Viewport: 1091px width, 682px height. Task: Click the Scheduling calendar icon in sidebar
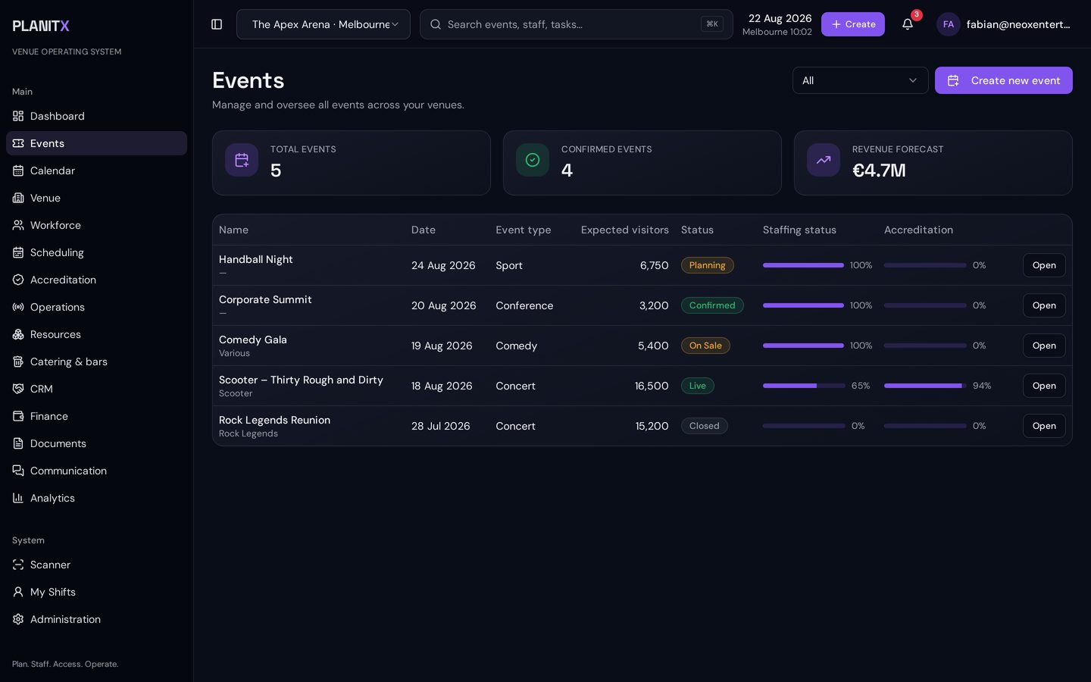pos(18,252)
